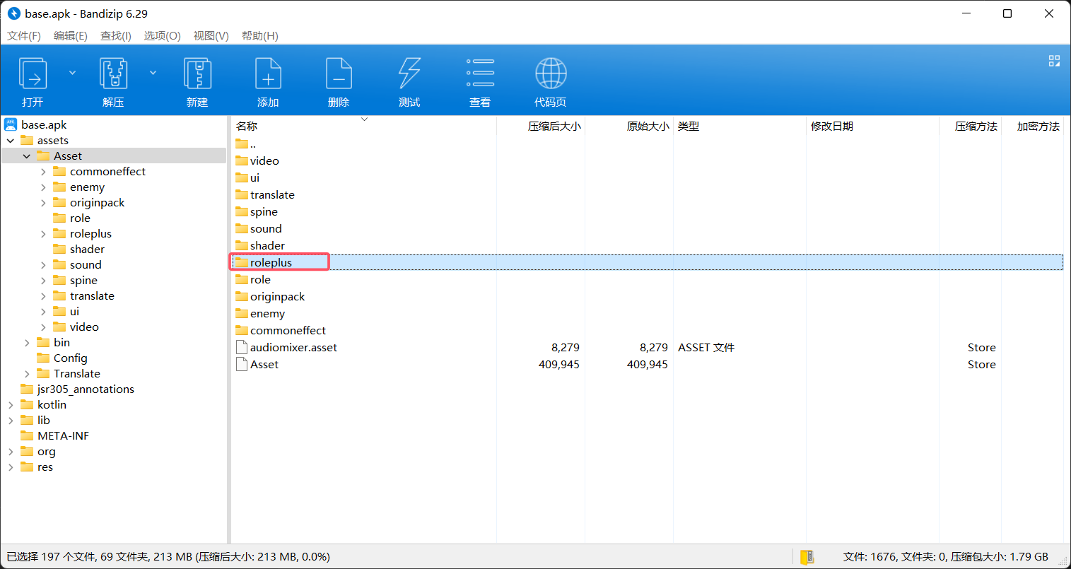This screenshot has height=569, width=1071.
Task: Click the archive icon in status bar
Action: click(807, 557)
